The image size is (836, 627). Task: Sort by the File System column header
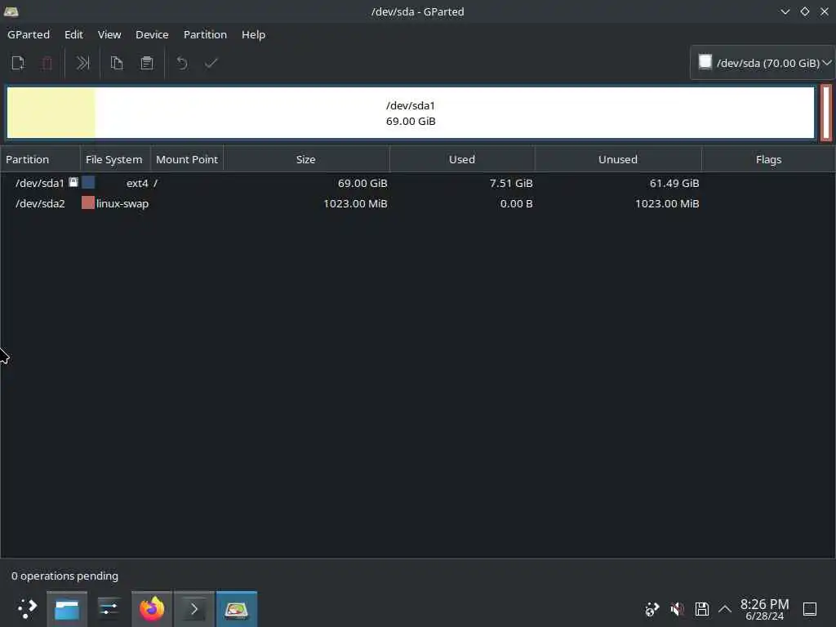point(114,159)
